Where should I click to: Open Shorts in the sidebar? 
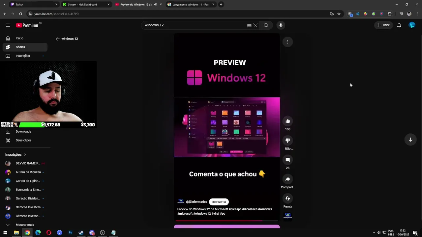point(25,47)
